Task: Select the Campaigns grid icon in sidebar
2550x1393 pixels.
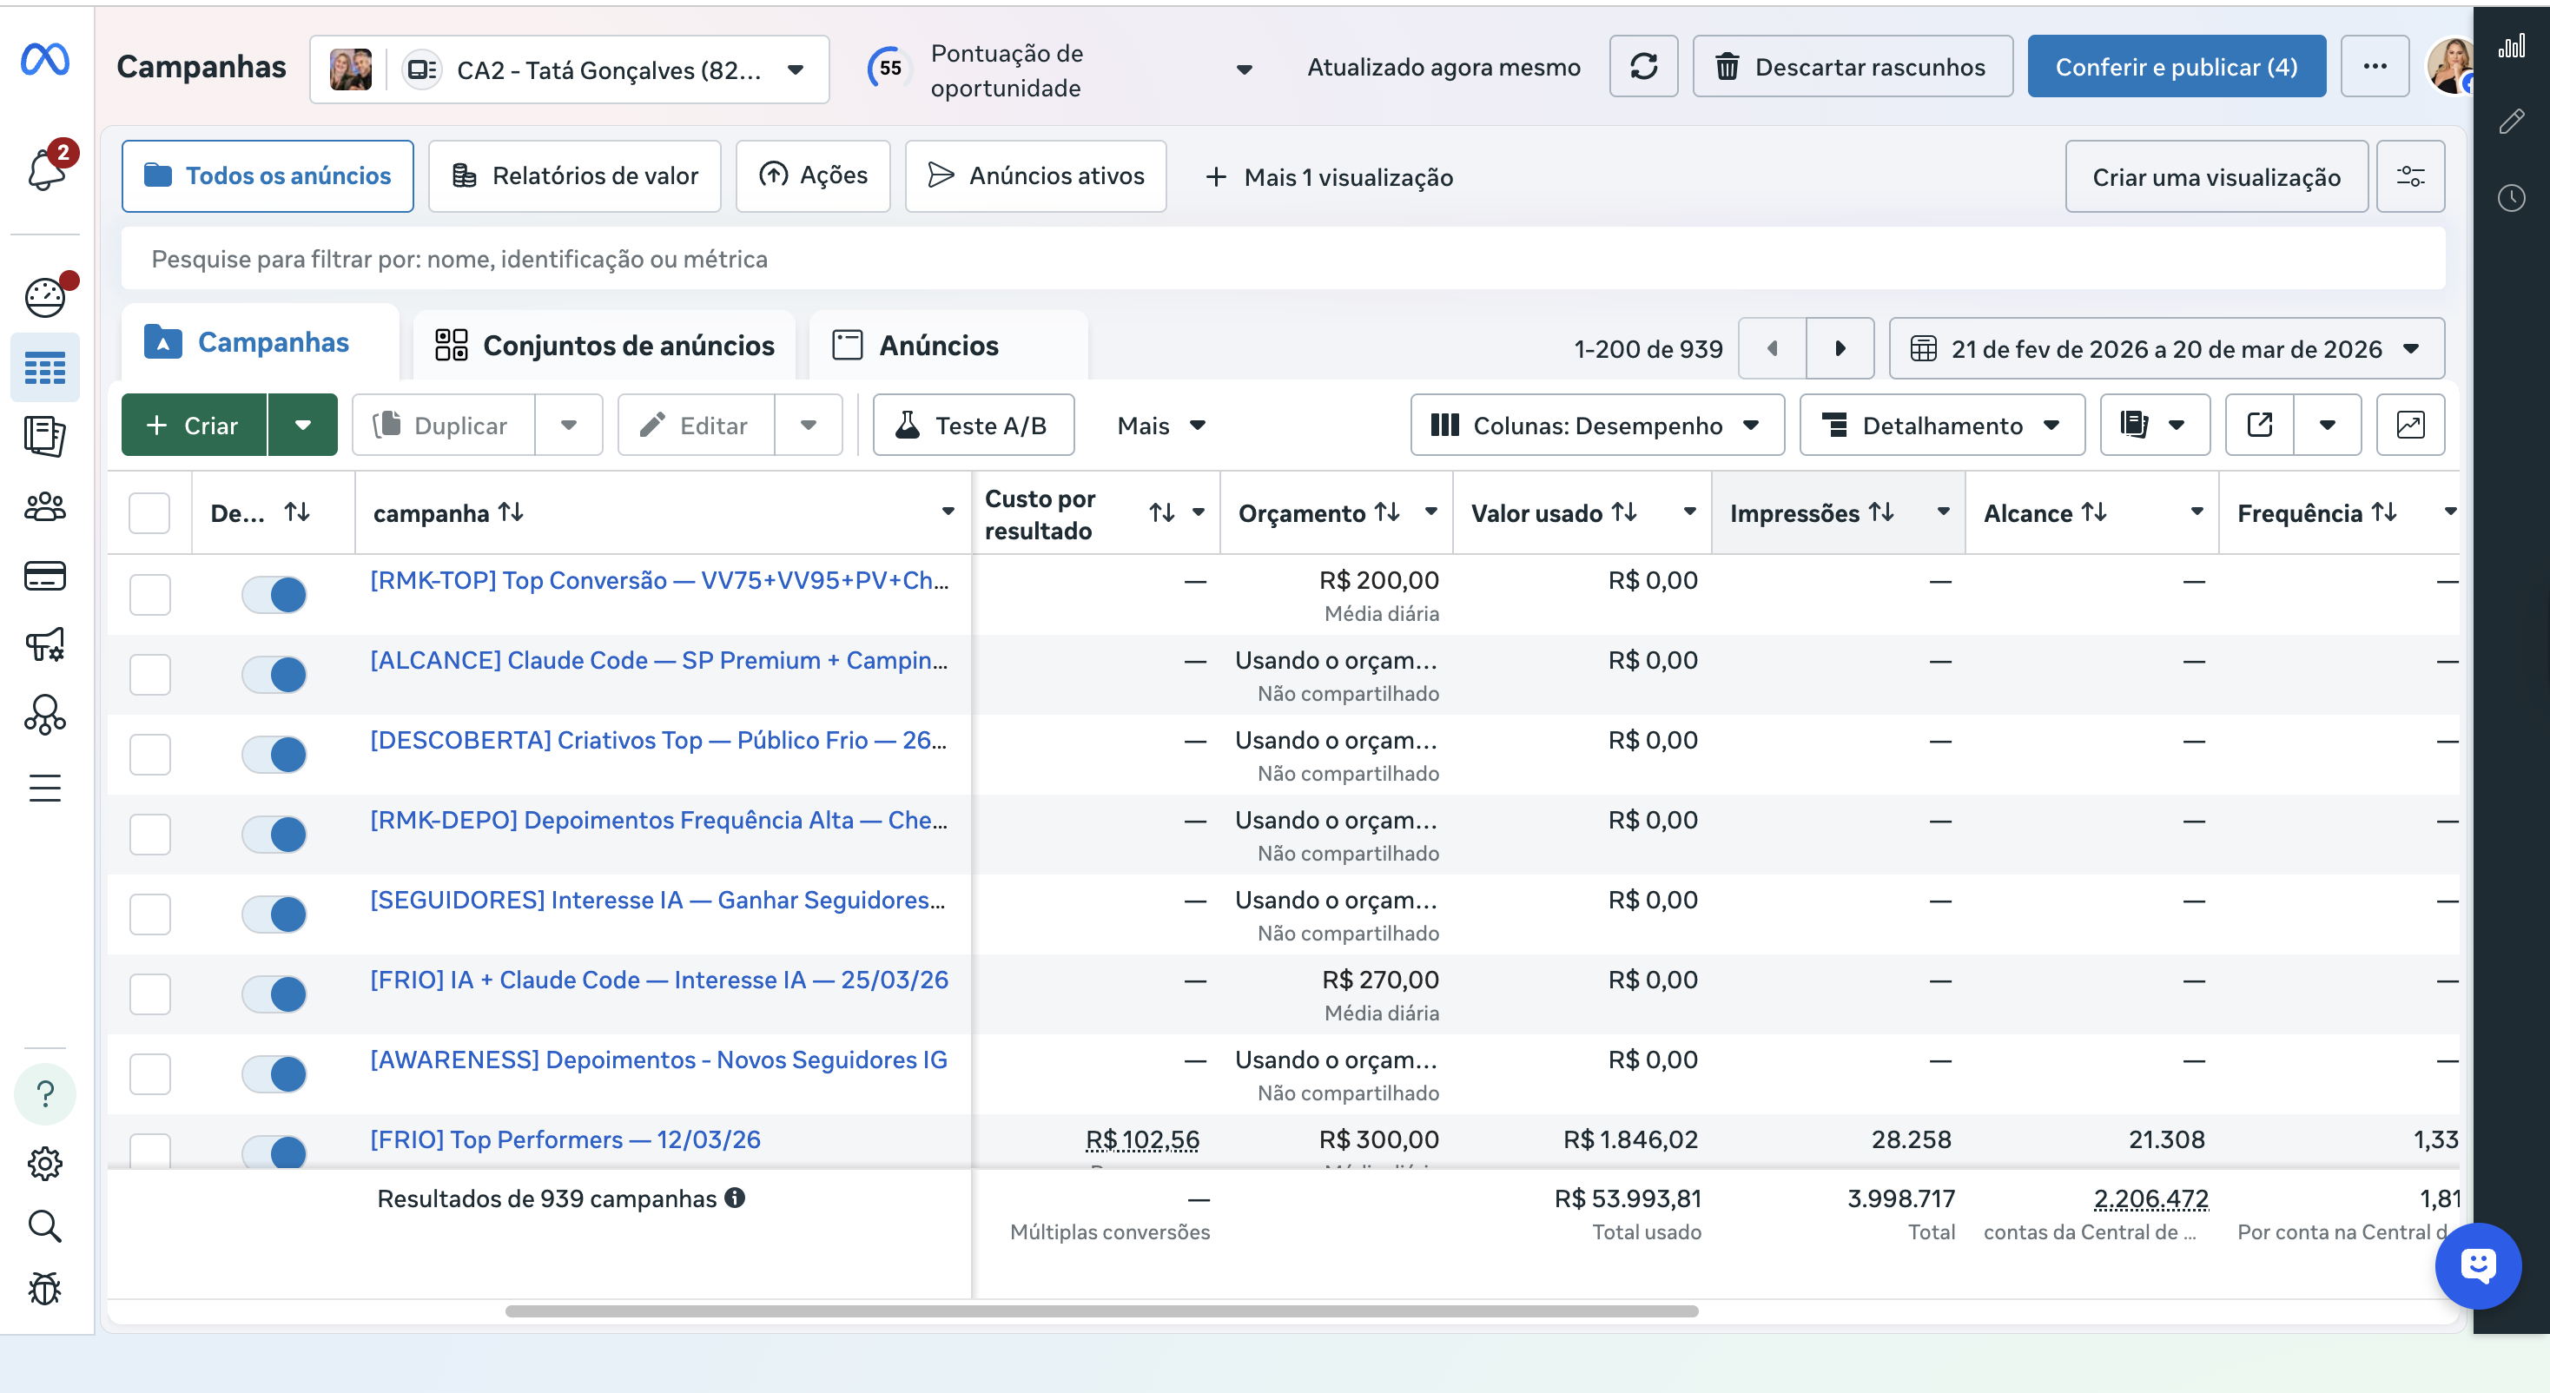Action: point(45,366)
